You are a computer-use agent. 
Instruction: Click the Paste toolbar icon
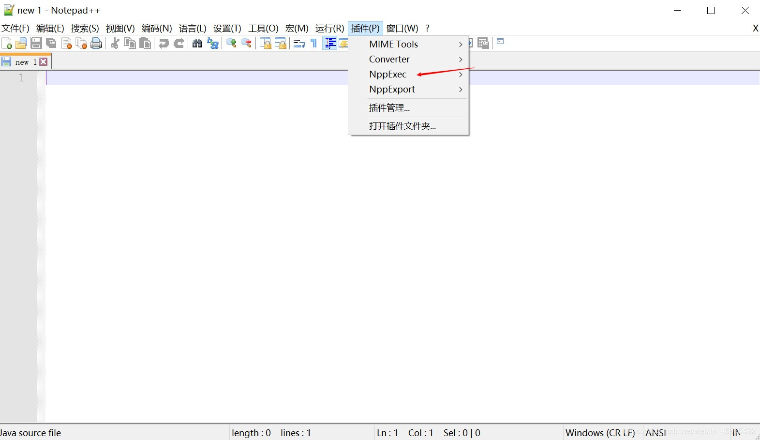click(145, 43)
